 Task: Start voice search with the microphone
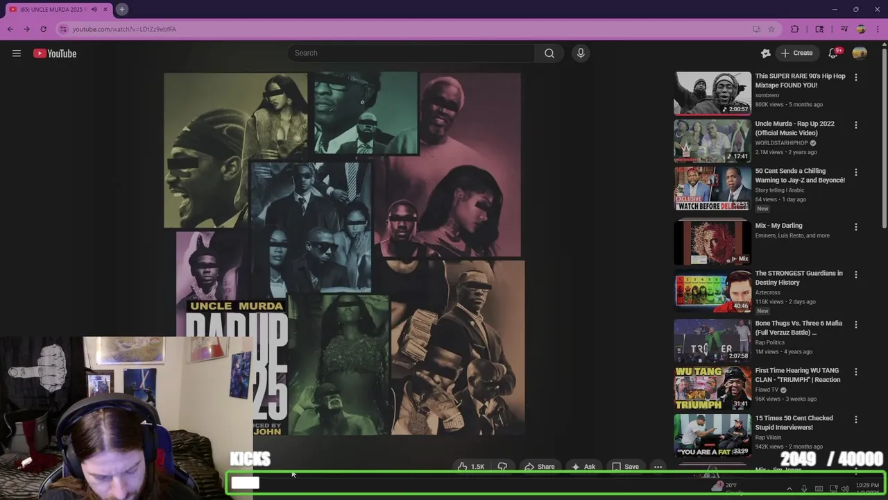click(581, 53)
